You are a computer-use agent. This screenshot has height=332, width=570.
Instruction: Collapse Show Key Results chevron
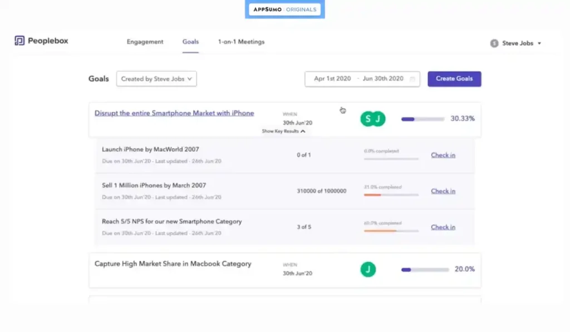coord(303,131)
